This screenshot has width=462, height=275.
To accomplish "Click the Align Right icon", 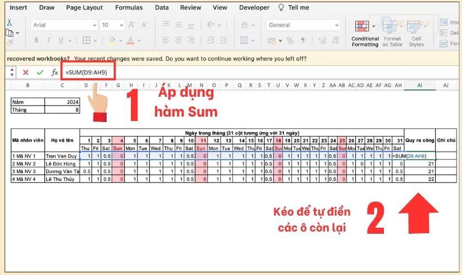I will point(191,40).
